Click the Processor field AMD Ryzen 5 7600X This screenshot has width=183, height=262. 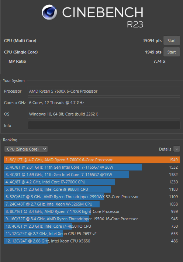coord(104,91)
